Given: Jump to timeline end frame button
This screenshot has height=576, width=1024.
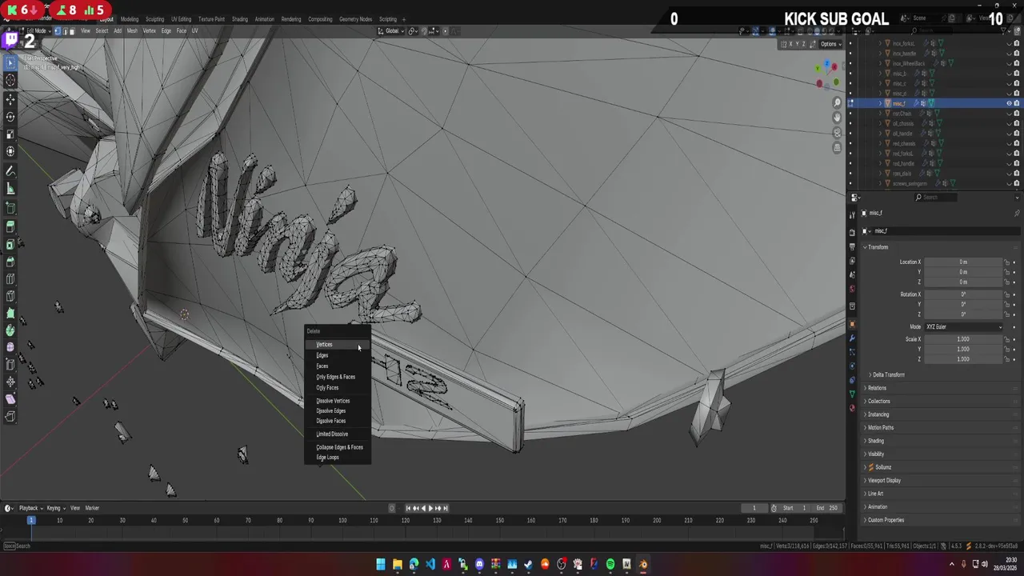Looking at the screenshot, I should pos(446,508).
